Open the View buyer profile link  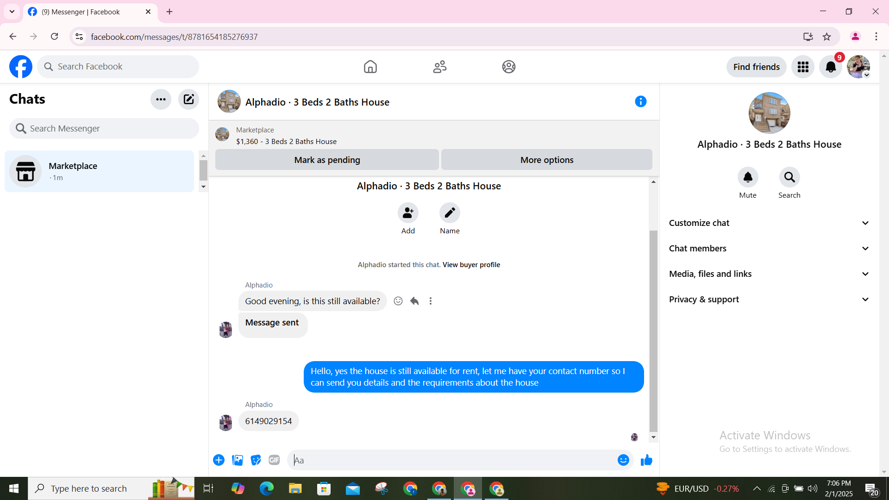471,265
